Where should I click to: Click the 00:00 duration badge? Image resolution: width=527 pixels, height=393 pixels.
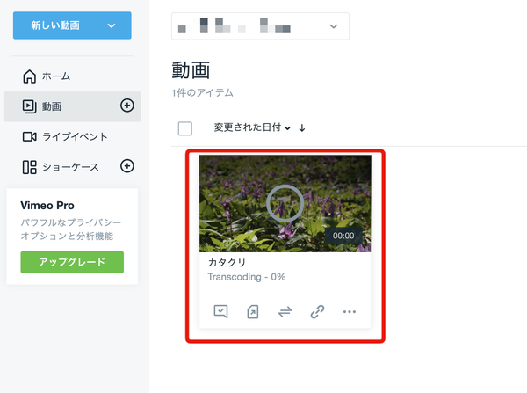343,236
